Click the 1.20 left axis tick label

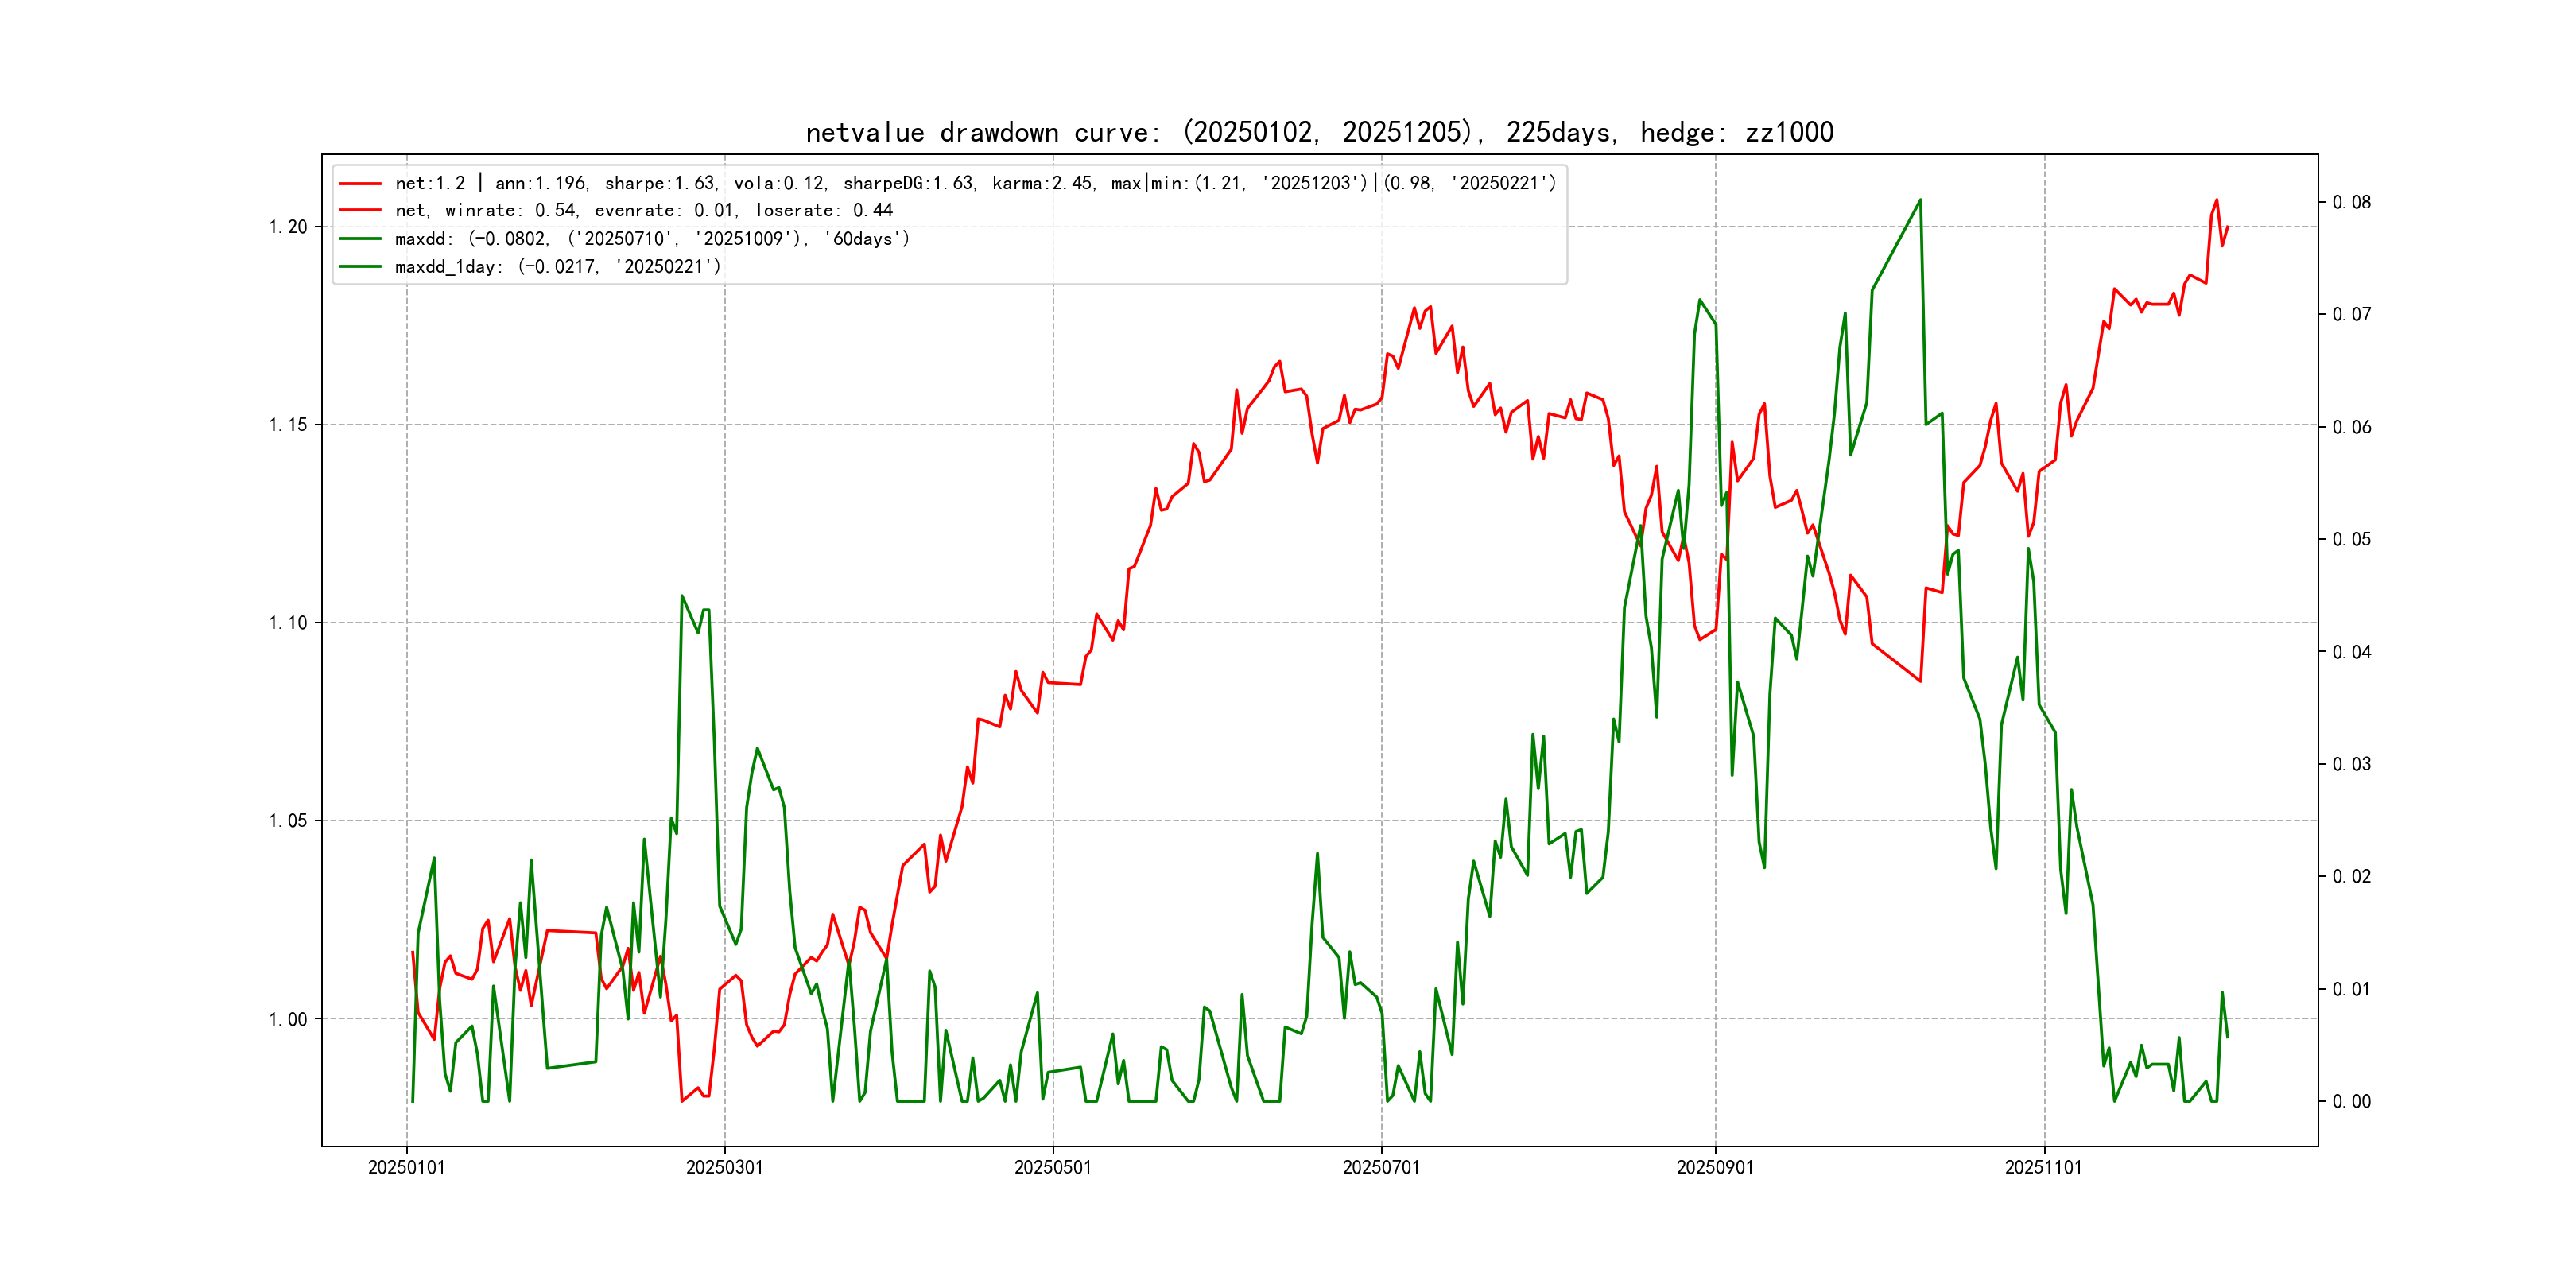(288, 227)
